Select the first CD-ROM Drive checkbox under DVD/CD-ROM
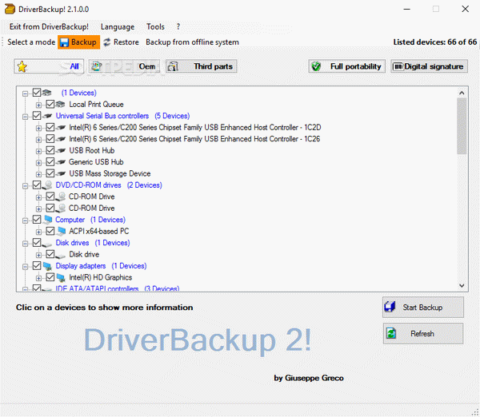 pyautogui.click(x=50, y=197)
